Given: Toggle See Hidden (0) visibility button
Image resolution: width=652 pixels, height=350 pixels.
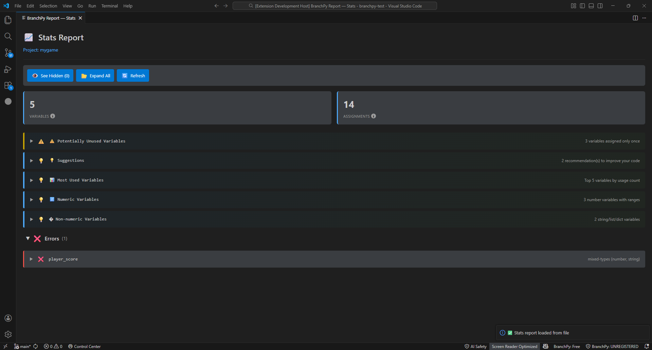Looking at the screenshot, I should point(50,76).
